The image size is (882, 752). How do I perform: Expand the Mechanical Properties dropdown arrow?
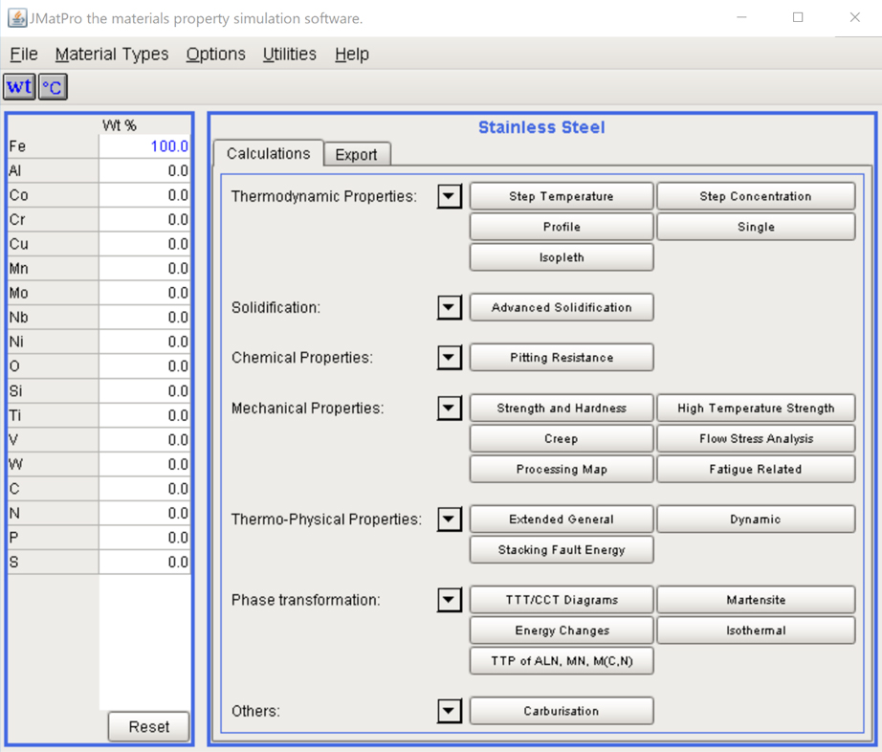point(449,408)
